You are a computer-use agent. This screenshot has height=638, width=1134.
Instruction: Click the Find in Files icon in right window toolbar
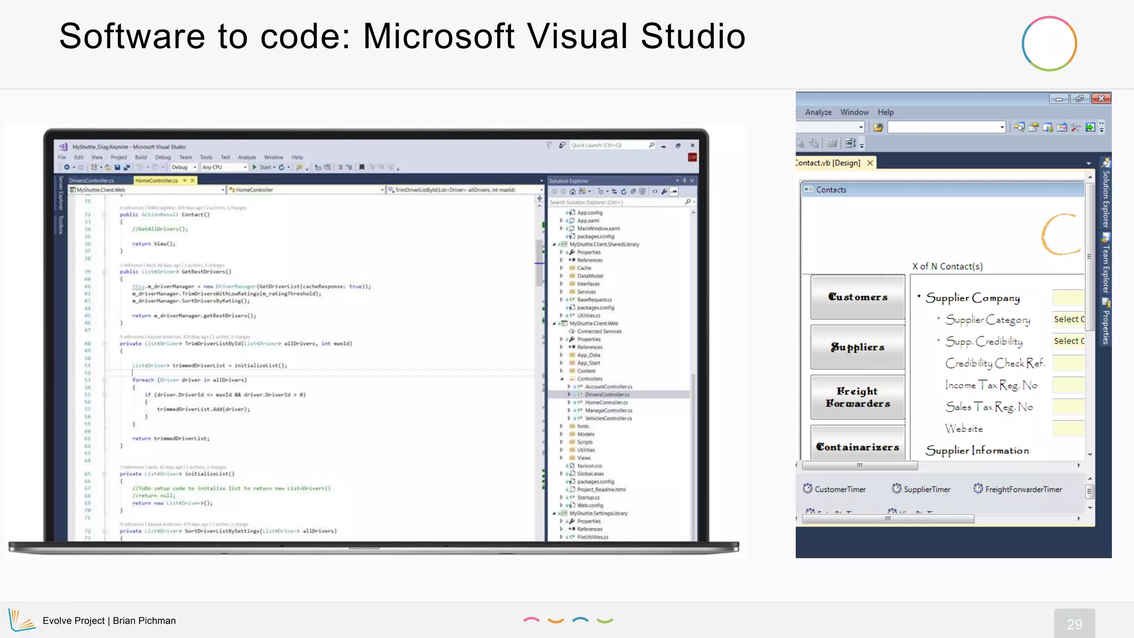[x=1019, y=127]
